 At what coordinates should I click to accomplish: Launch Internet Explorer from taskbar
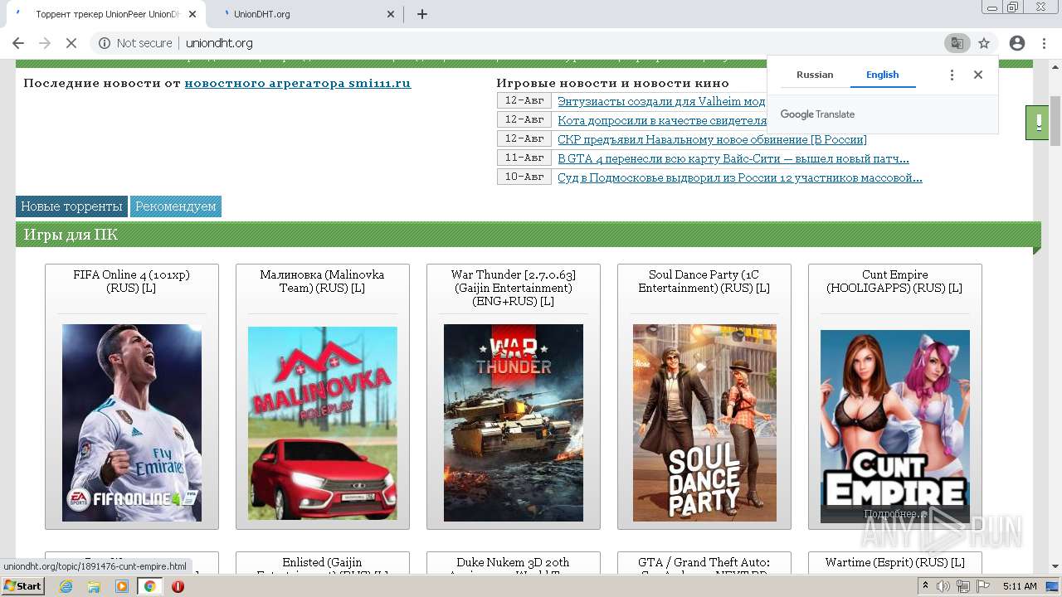tap(66, 586)
